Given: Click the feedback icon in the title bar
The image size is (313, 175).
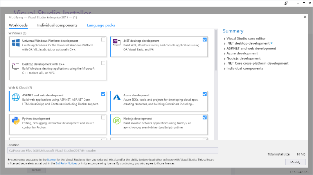Looking at the screenshot, I should 286,3.
